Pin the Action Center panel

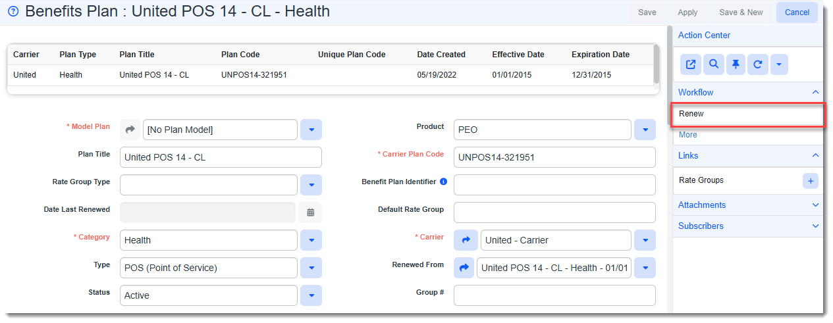pyautogui.click(x=736, y=64)
